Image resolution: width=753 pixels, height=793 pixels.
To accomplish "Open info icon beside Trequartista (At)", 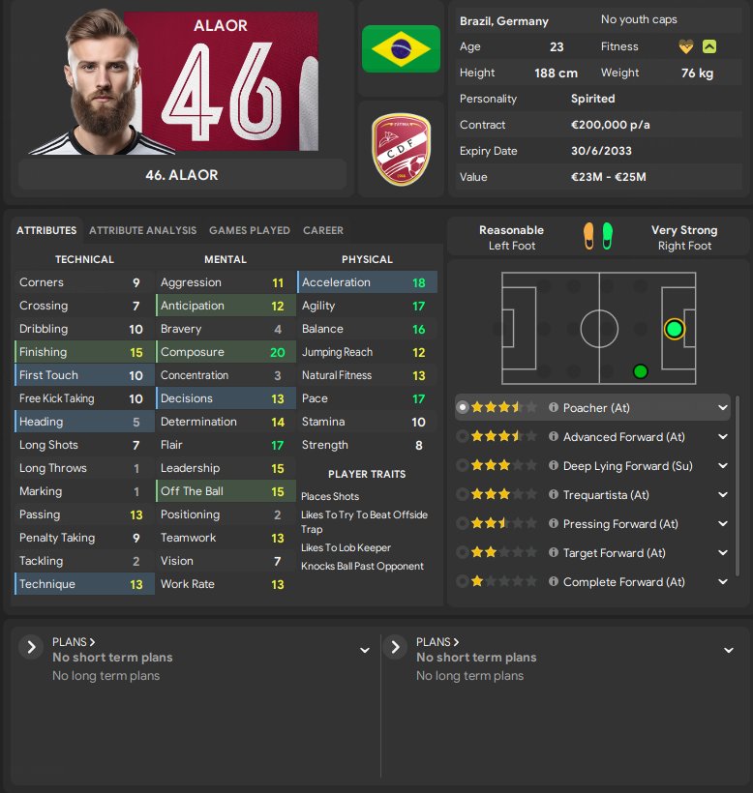I will 553,494.
